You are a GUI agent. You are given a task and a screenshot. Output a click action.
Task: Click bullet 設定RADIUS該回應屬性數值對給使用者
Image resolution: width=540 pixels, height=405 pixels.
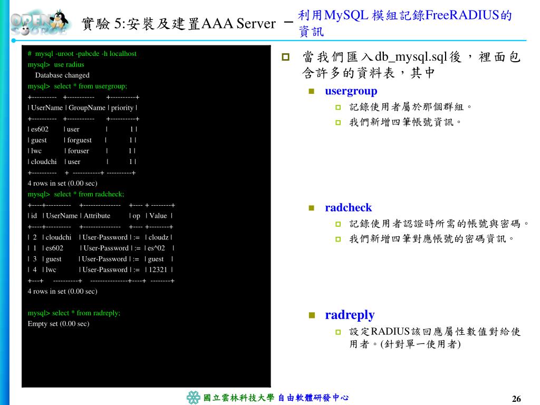[435, 338]
